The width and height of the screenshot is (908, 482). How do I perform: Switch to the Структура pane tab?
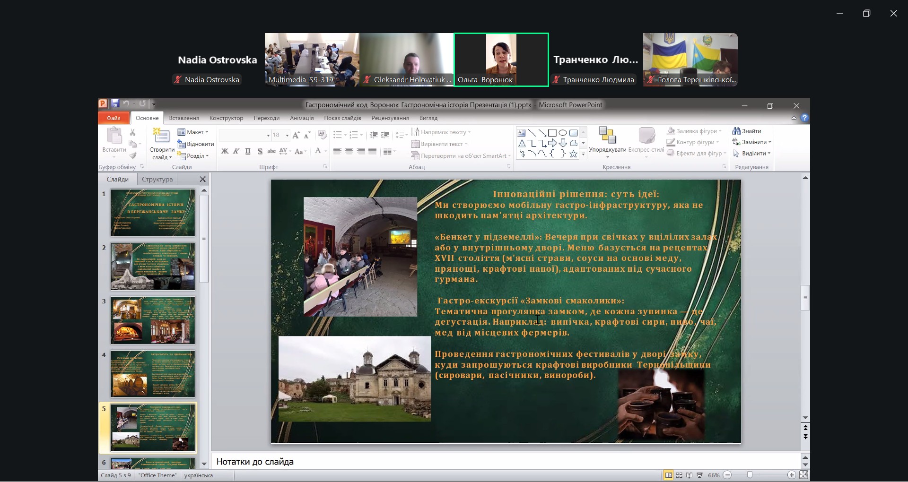click(157, 179)
